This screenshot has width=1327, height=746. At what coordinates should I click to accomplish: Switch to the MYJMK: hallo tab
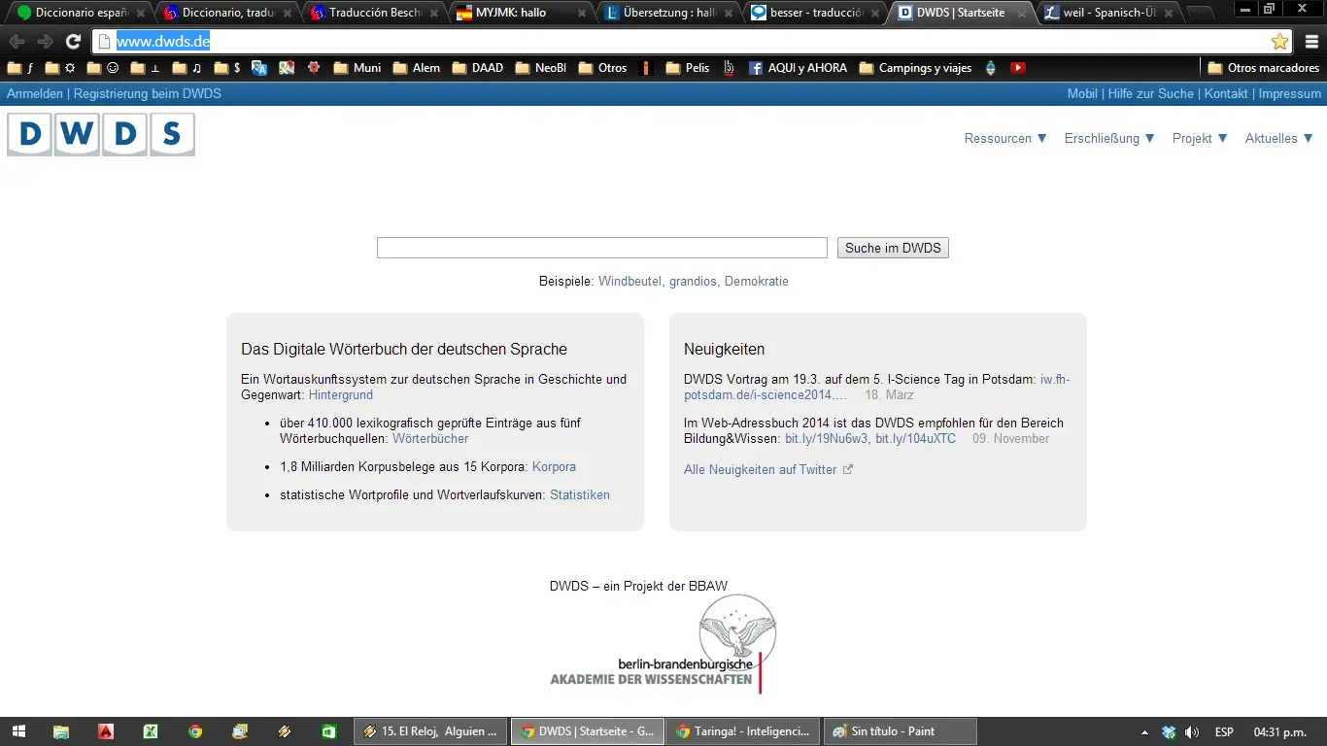click(520, 14)
